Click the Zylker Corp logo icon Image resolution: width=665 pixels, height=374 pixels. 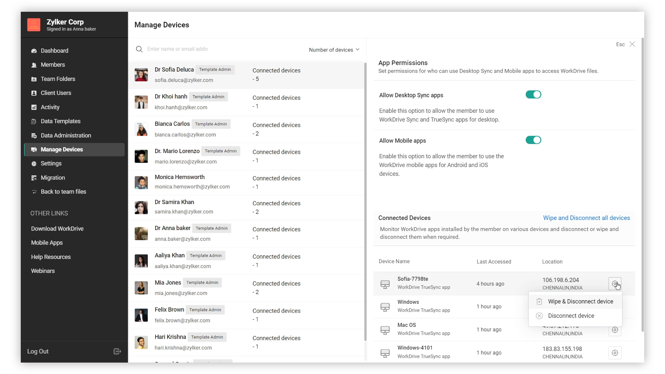[x=34, y=25]
